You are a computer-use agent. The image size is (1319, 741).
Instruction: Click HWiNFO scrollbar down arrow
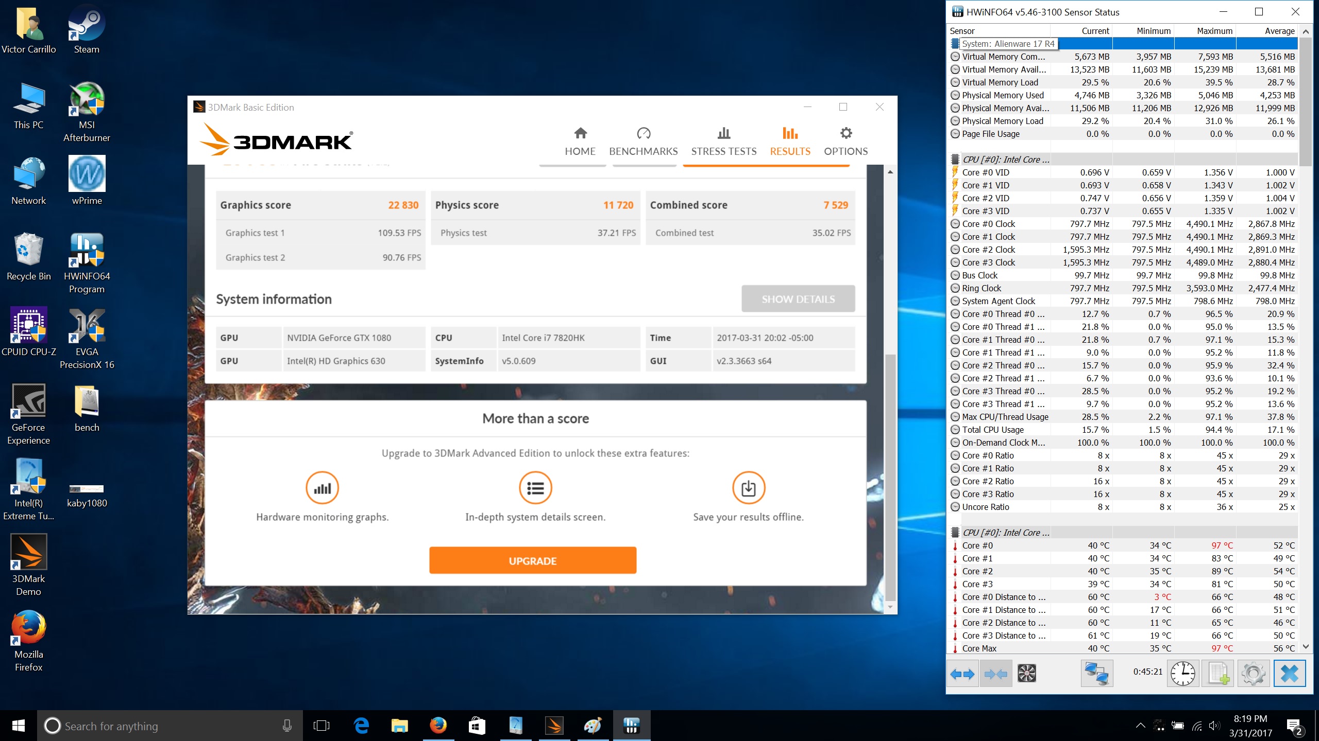tap(1306, 647)
